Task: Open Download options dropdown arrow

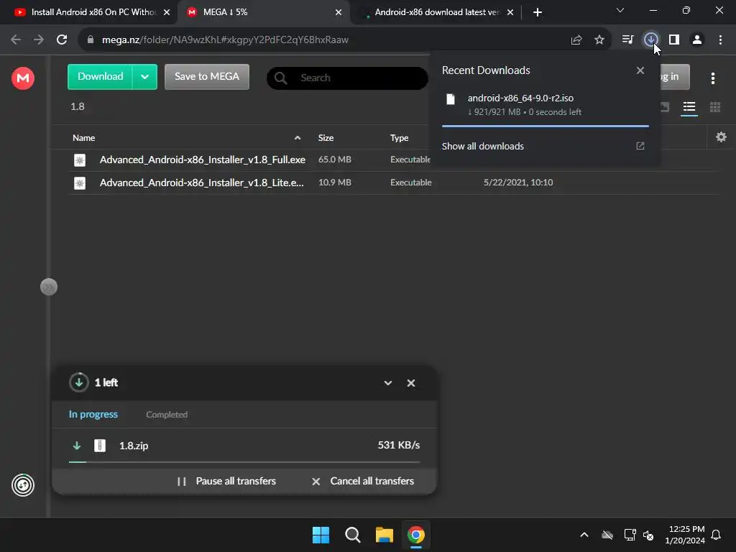Action: tap(144, 77)
